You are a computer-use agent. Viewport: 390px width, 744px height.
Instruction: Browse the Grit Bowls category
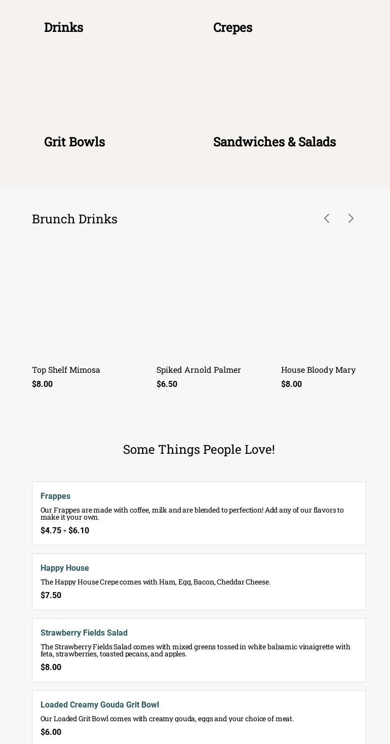tap(74, 142)
